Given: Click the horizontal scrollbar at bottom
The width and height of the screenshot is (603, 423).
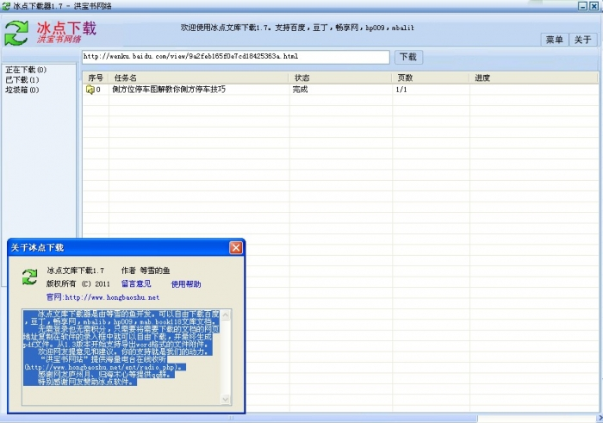Looking at the screenshot, I should (239, 418).
